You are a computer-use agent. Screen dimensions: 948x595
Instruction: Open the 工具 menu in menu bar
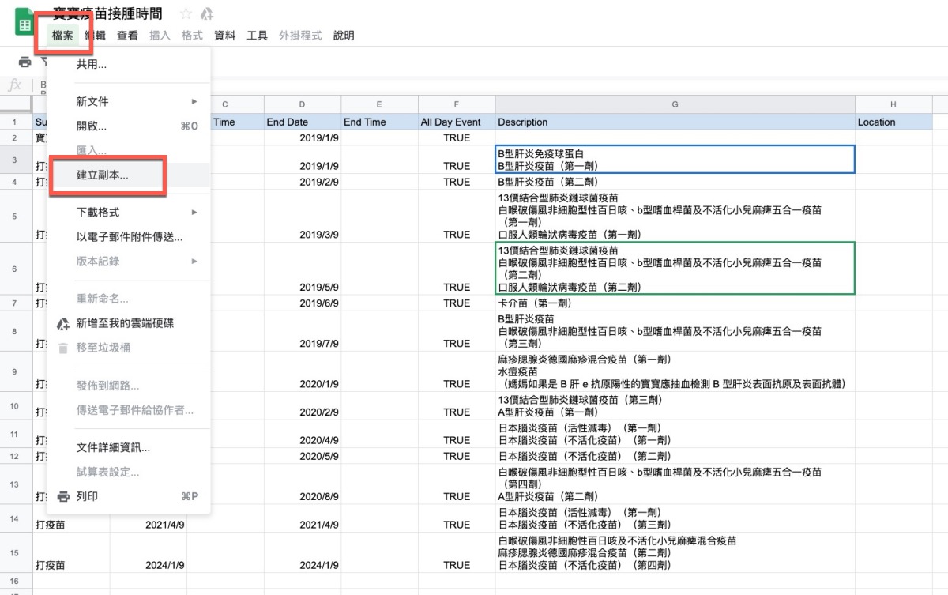pos(257,36)
